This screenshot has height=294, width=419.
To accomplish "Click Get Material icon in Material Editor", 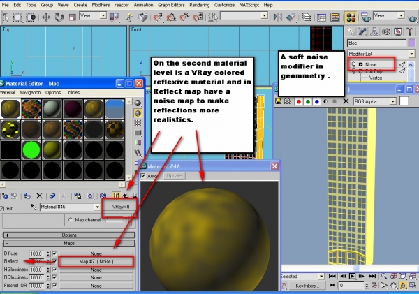I will pos(5,196).
